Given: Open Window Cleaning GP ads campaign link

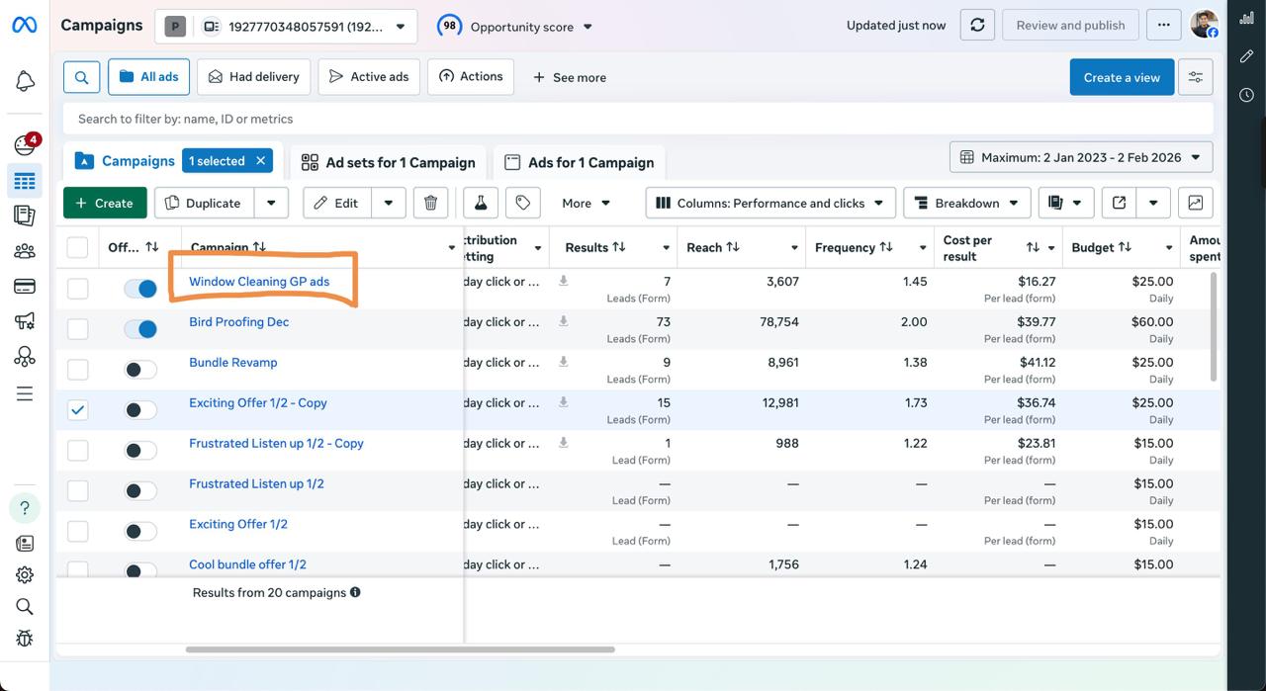Looking at the screenshot, I should point(259,282).
